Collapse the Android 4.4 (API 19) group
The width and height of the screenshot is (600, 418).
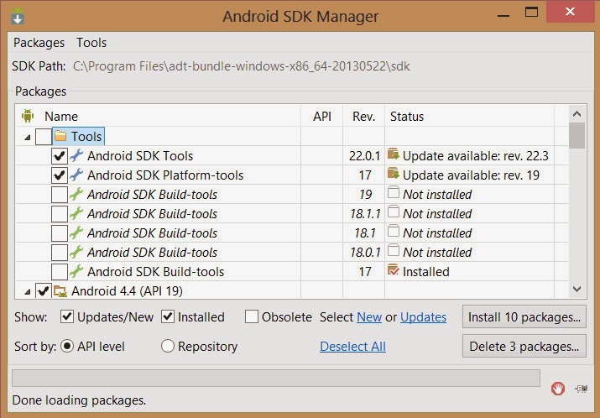[x=28, y=291]
